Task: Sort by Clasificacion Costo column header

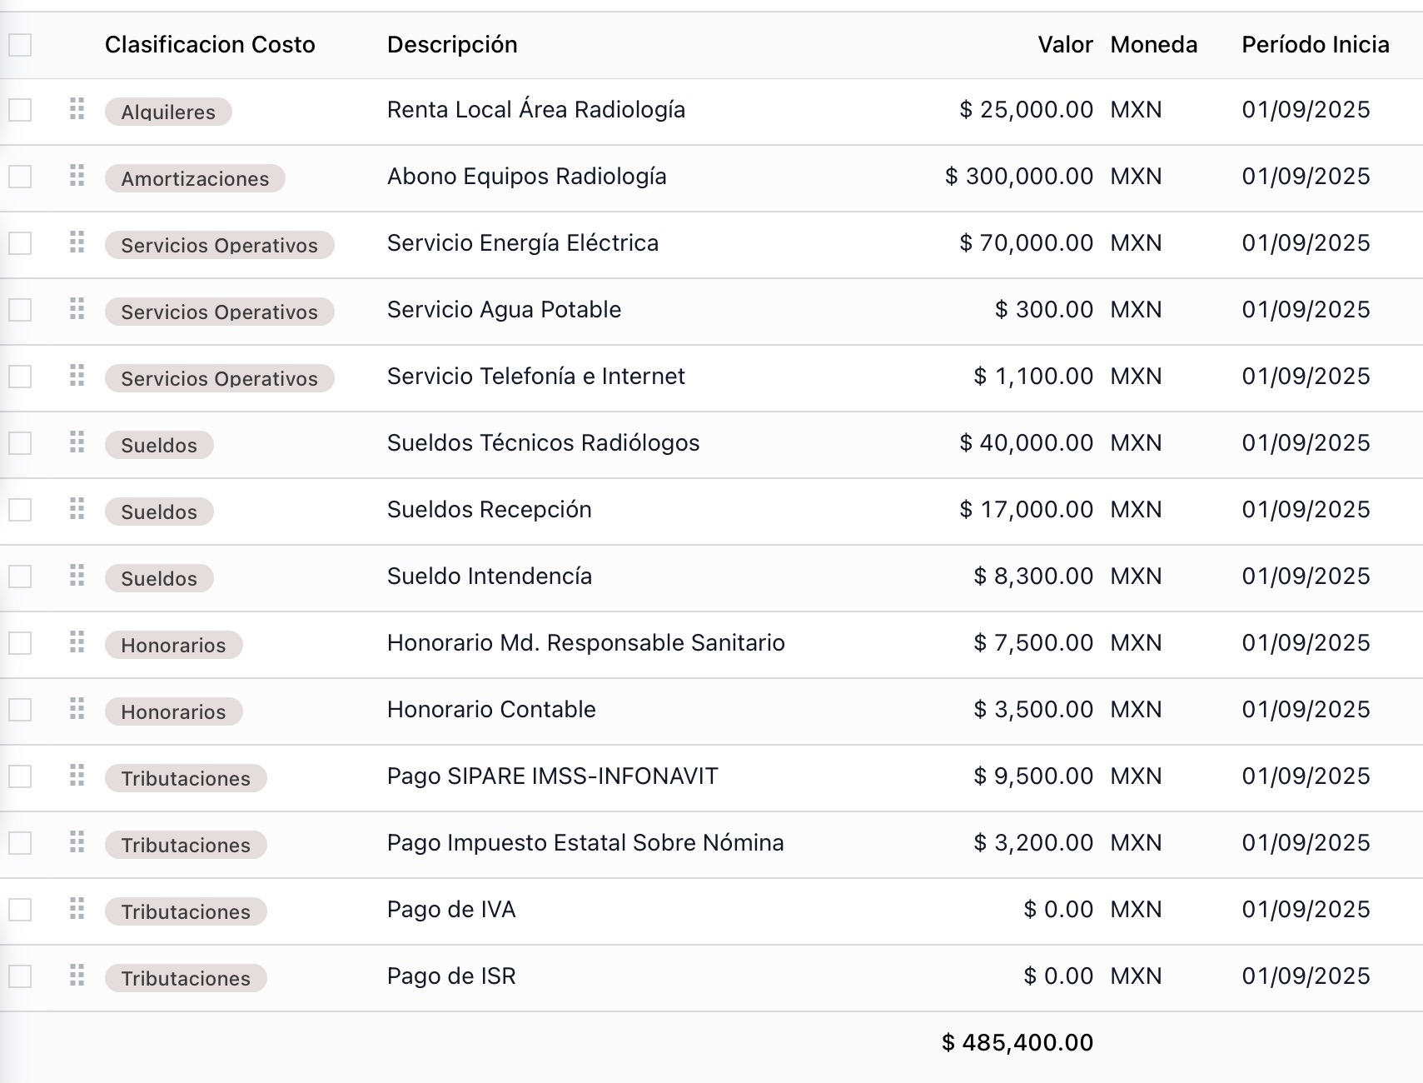Action: tap(210, 45)
